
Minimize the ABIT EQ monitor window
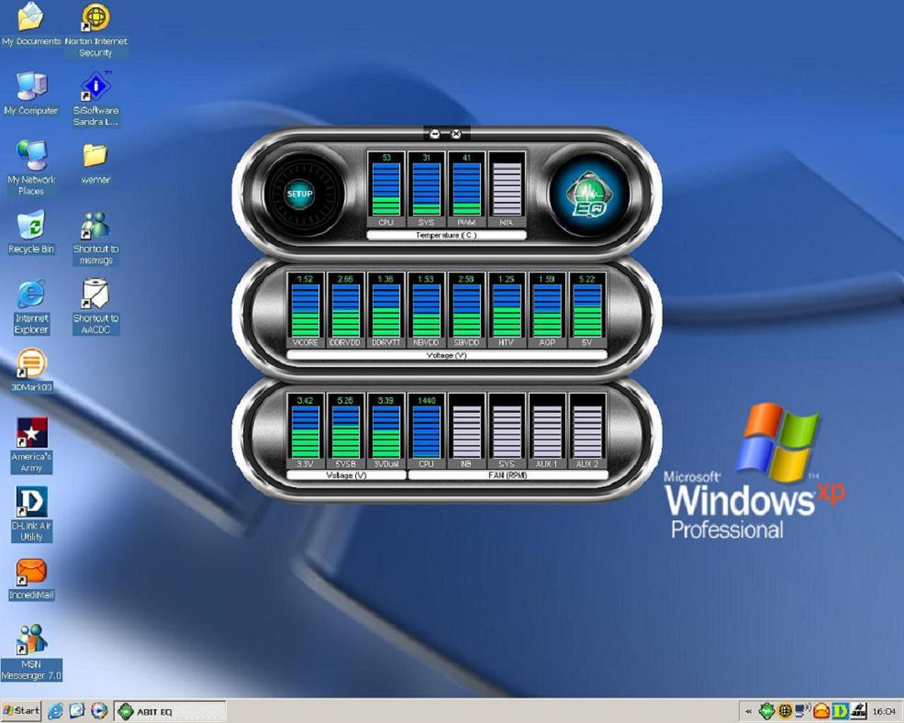click(x=435, y=134)
